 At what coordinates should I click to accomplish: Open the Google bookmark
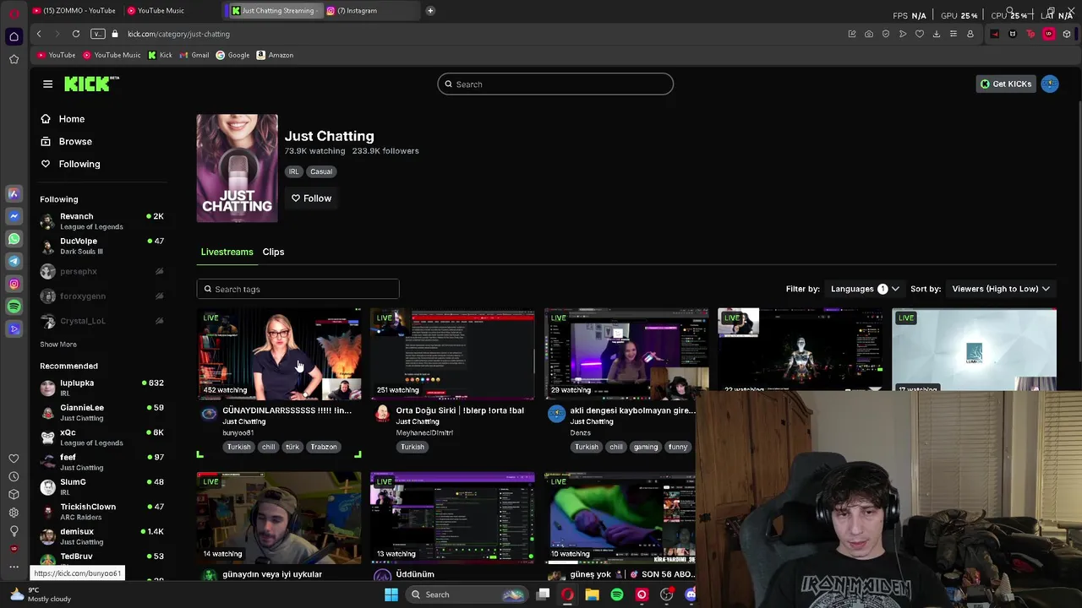(x=232, y=55)
